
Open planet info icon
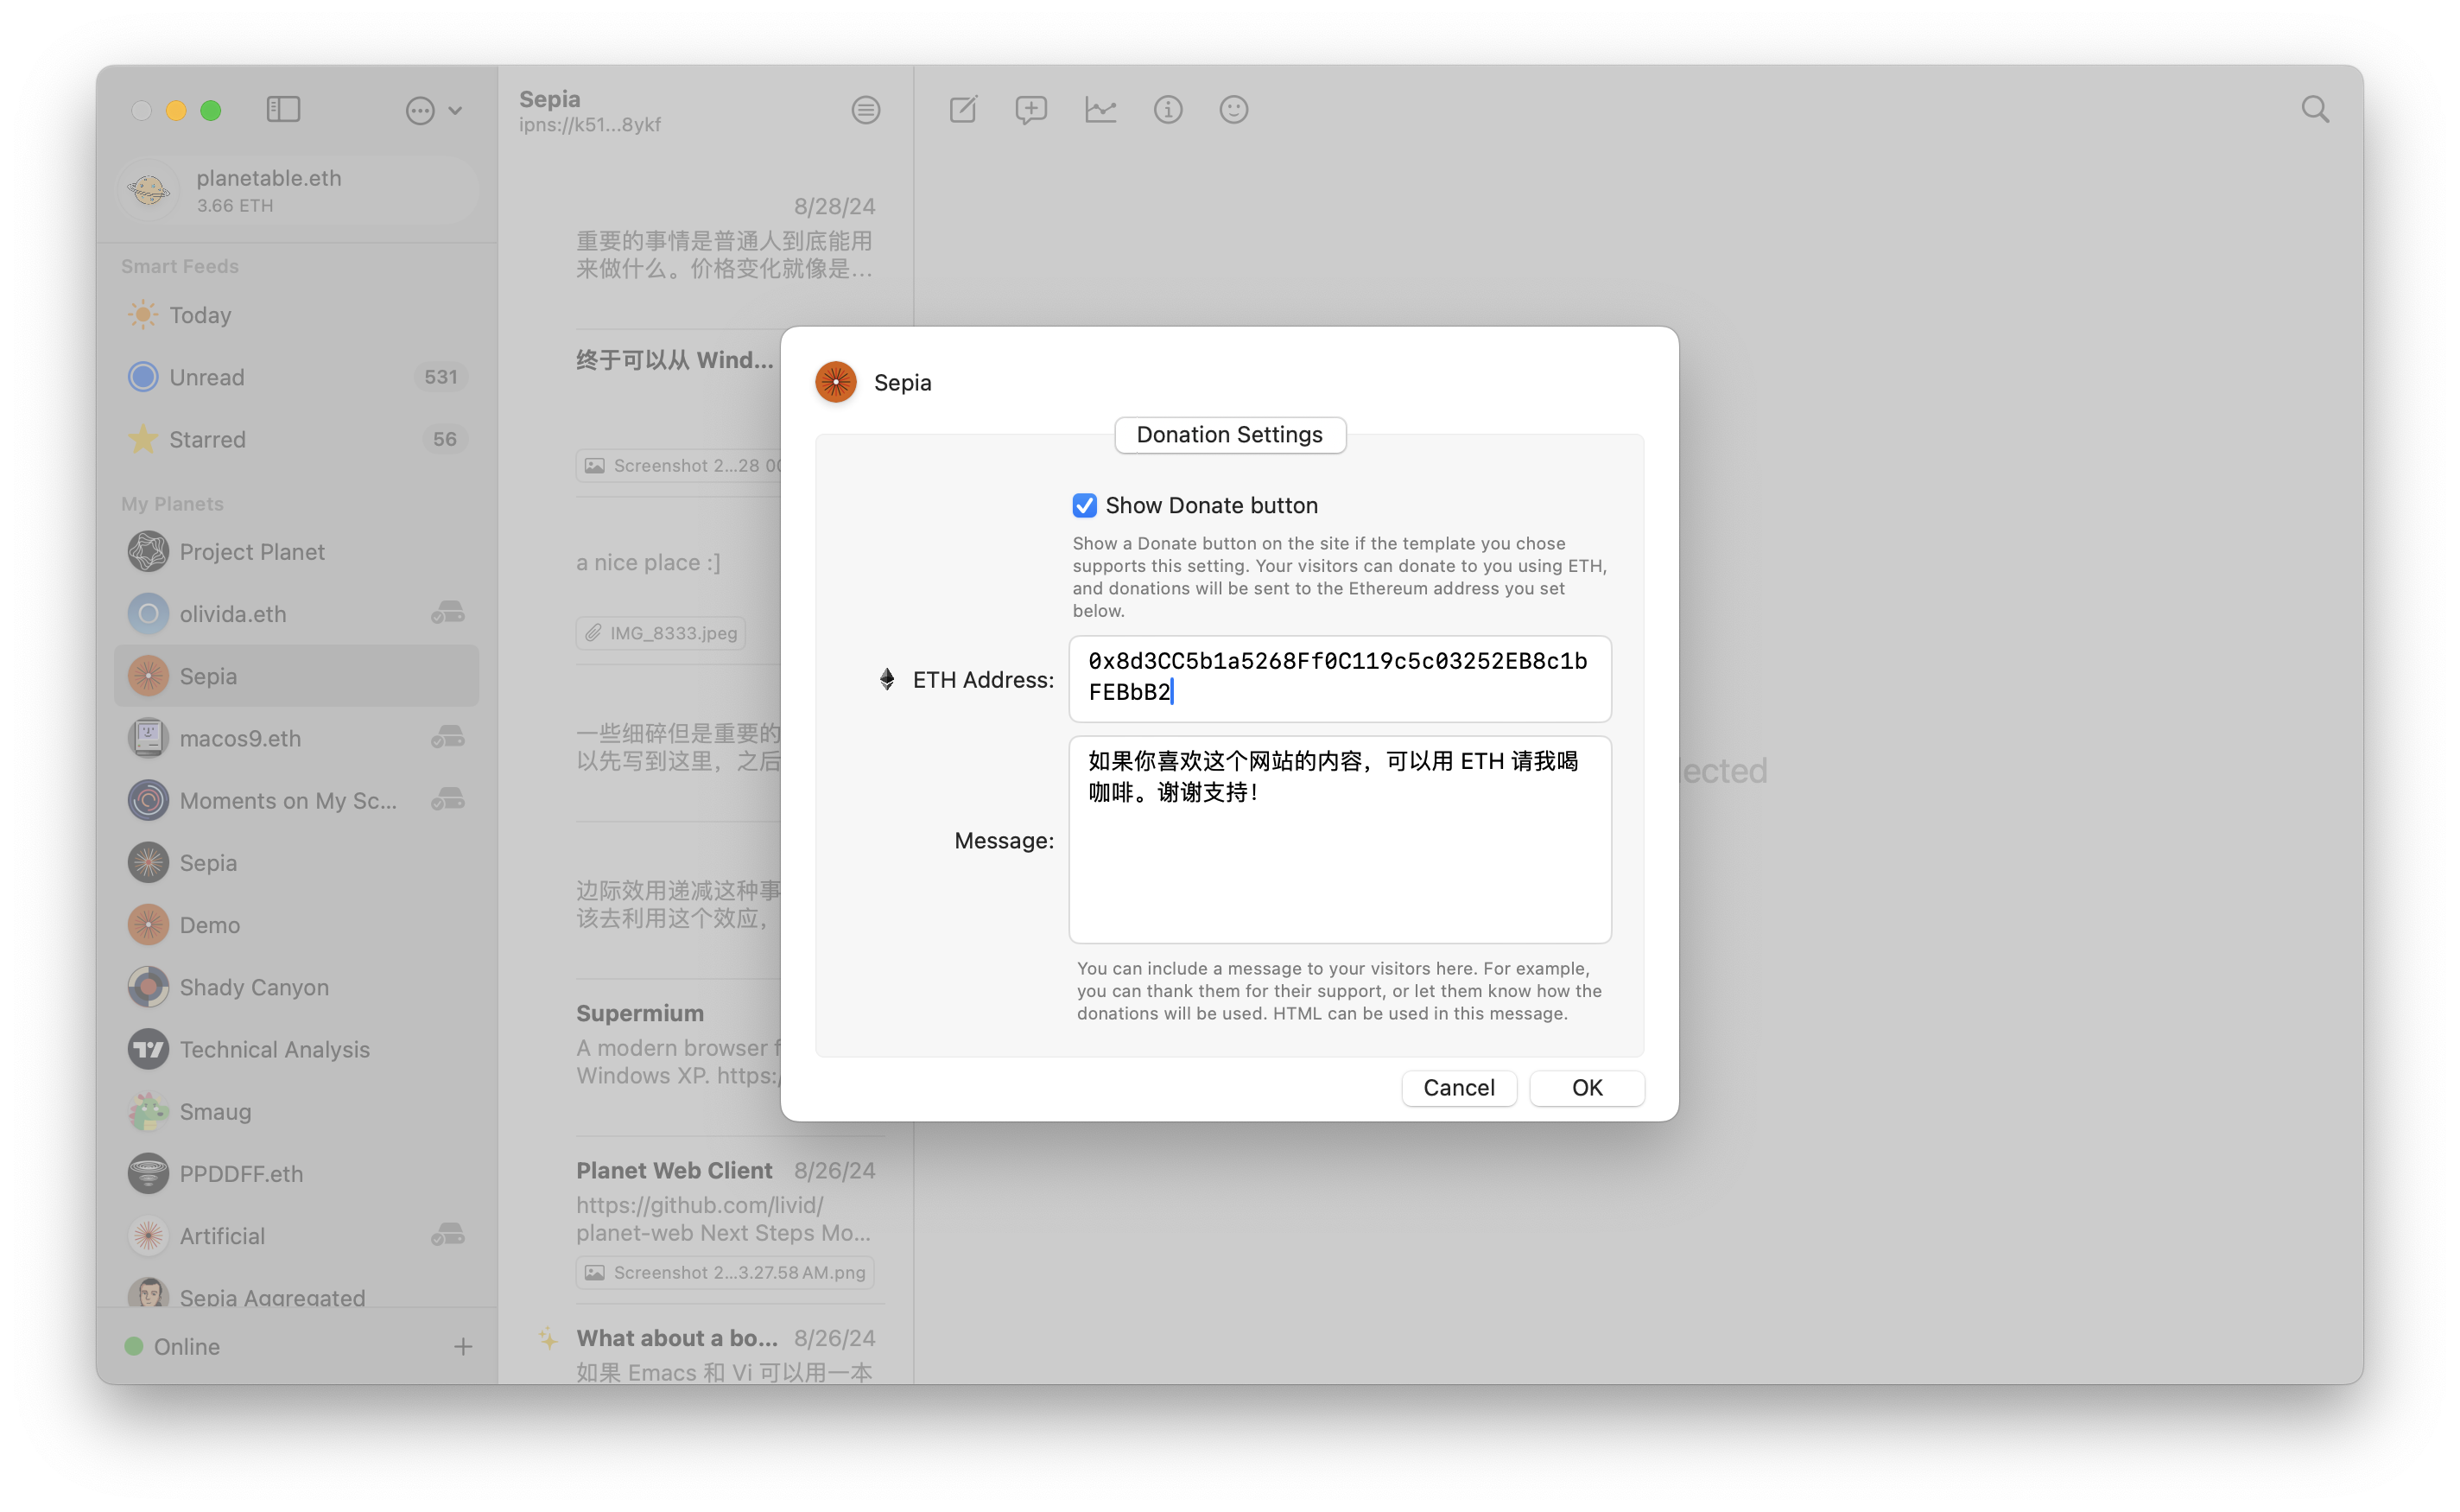(x=1170, y=109)
